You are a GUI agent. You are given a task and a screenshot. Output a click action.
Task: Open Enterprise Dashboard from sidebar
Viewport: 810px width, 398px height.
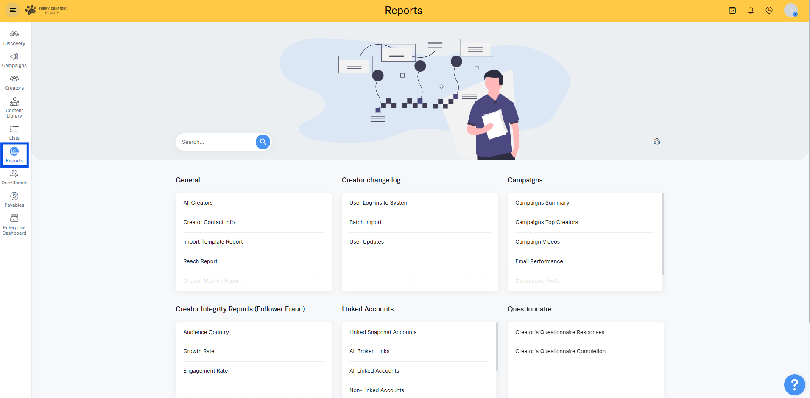coord(14,224)
